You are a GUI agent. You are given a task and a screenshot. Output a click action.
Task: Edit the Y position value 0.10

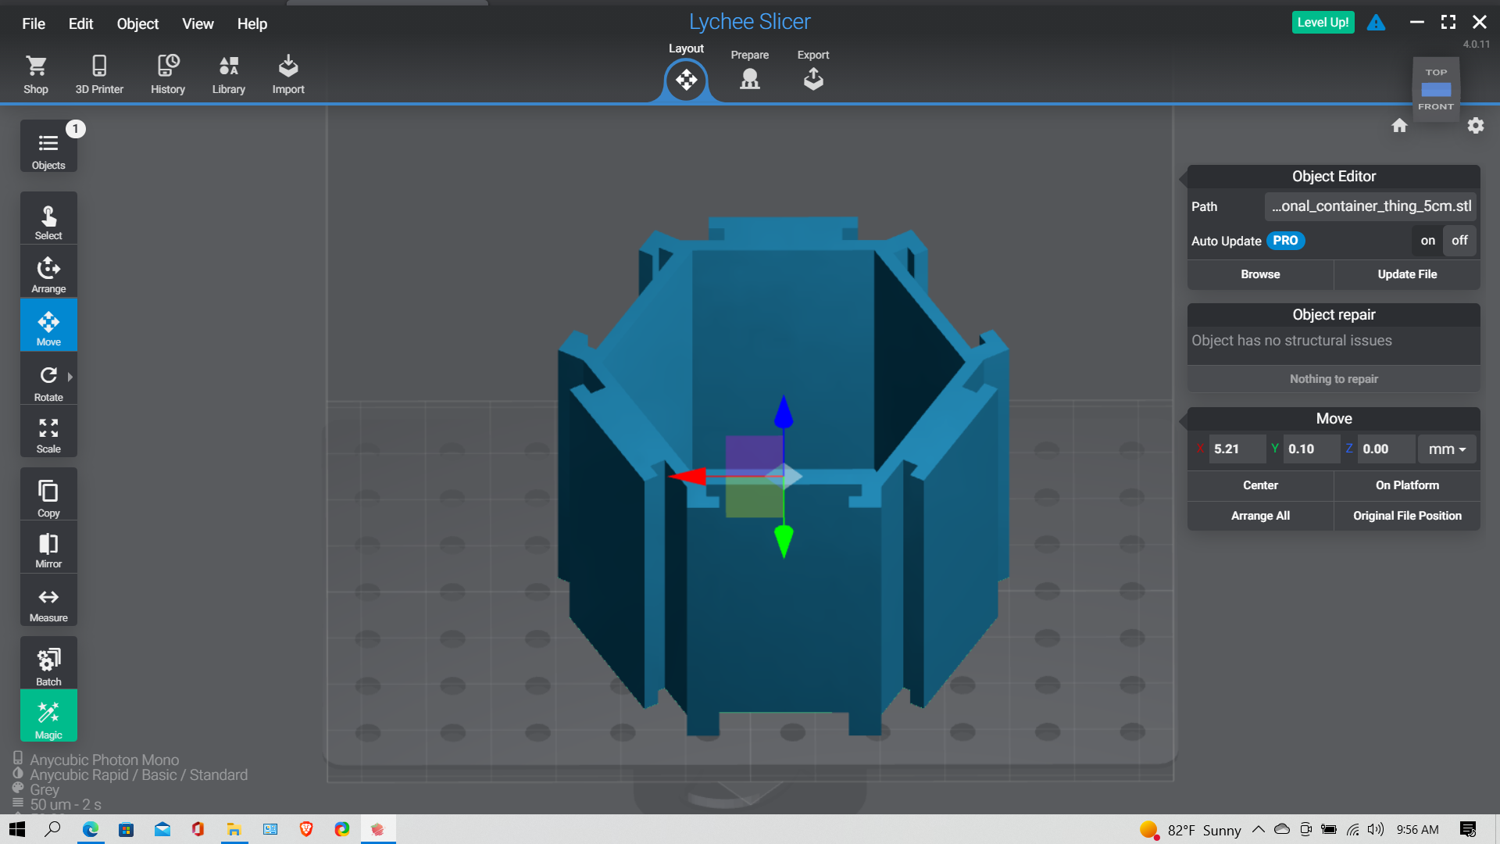[x=1312, y=449]
